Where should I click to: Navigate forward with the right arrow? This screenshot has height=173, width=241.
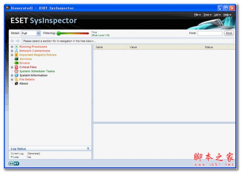coord(18,41)
